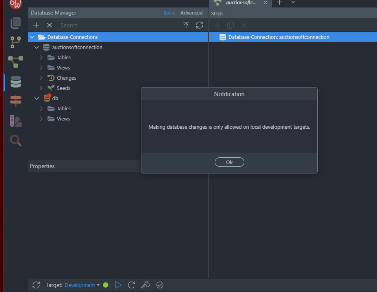377x292 pixels.
Task: Open project tools hammer-wrench icon
Action: coord(146,285)
